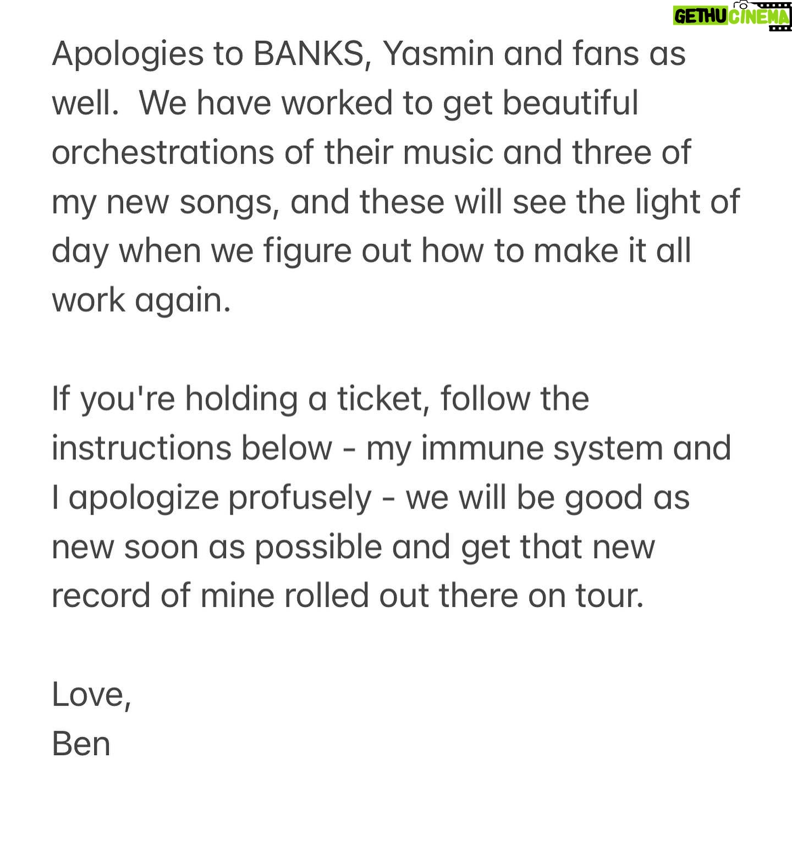Viewport: 792px width, 867px height.
Task: Click the words 'apologize profusely'
Action: pos(220,498)
